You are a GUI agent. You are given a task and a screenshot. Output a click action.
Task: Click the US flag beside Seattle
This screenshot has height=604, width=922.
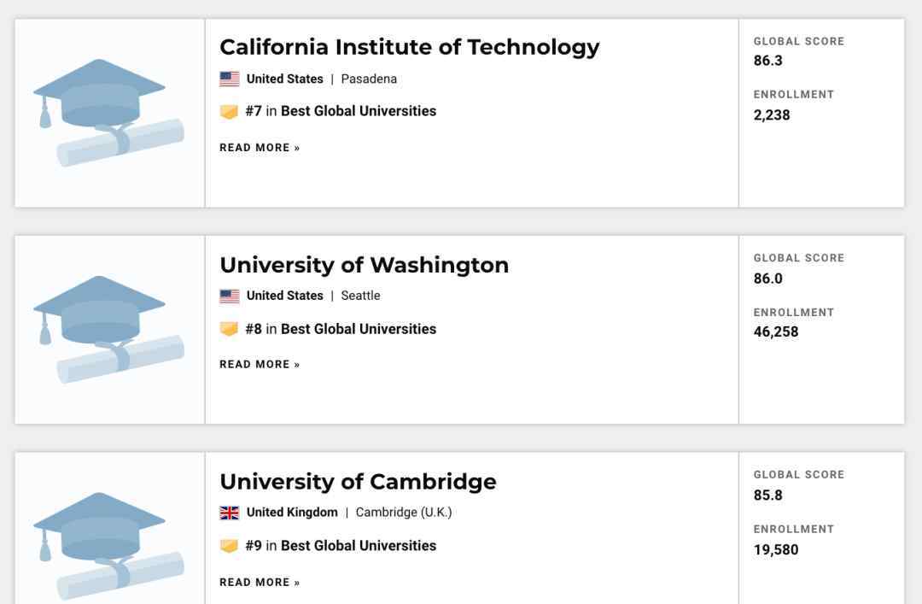(230, 296)
